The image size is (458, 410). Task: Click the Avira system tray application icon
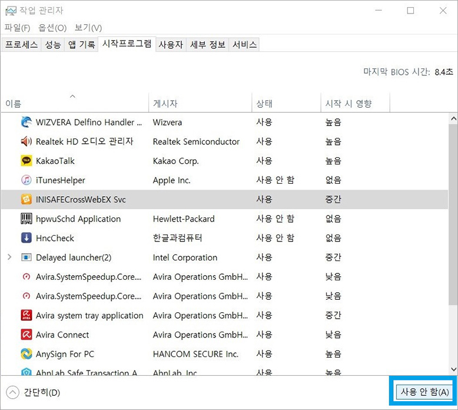26,315
